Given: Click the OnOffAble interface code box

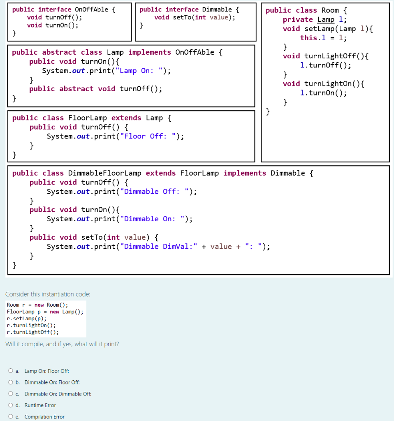Looking at the screenshot, I should (69, 21).
